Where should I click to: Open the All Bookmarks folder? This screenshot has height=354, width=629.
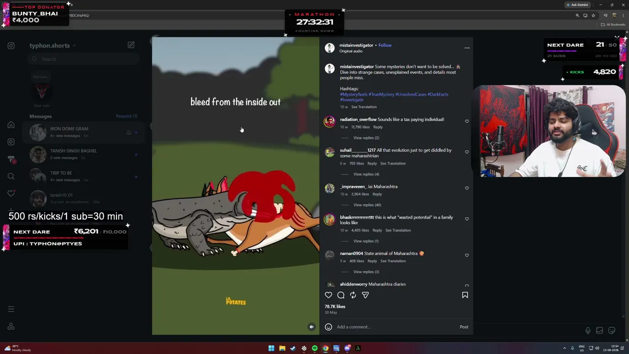[x=612, y=25]
